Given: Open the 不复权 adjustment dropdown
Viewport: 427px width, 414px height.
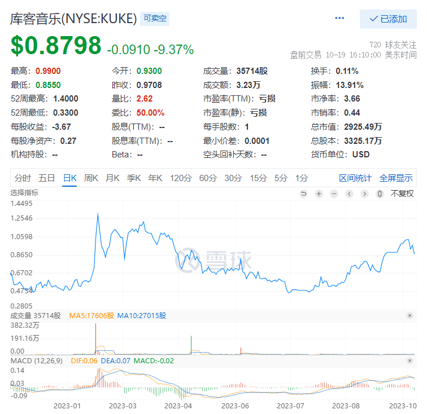Looking at the screenshot, I should [x=402, y=193].
